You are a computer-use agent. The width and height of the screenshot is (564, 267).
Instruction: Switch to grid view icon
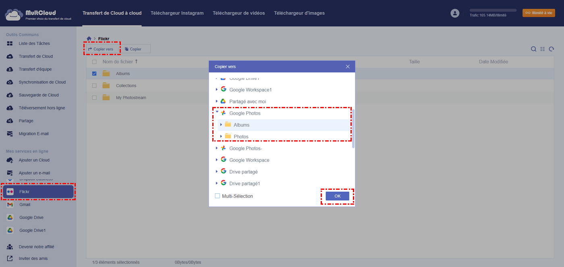(x=543, y=49)
